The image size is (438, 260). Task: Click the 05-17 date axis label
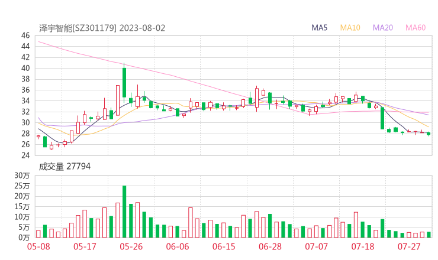click(x=85, y=246)
